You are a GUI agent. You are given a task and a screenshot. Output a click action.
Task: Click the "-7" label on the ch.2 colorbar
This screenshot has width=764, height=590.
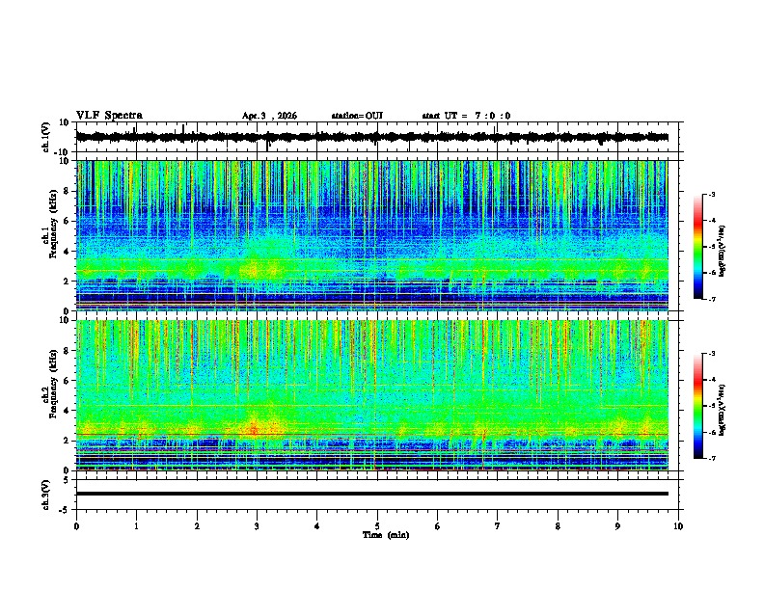(712, 458)
